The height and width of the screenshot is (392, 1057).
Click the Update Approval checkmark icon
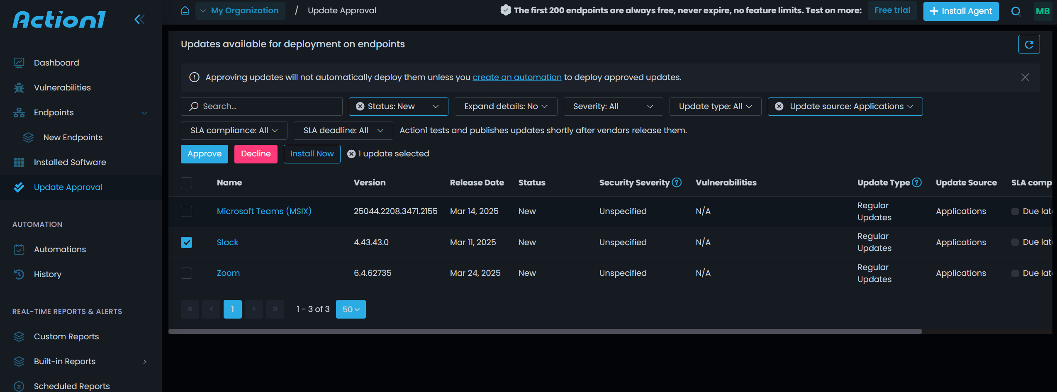click(19, 187)
